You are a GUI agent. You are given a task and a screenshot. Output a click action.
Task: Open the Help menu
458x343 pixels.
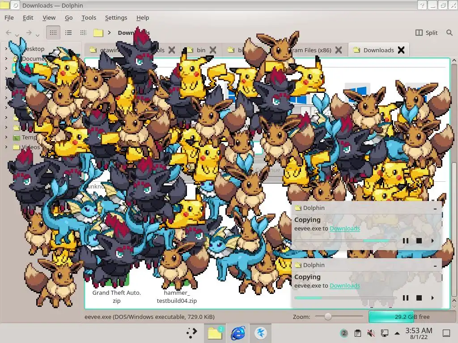point(143,17)
